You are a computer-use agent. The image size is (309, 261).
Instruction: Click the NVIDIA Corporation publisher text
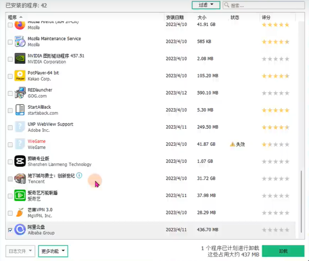tap(47, 62)
